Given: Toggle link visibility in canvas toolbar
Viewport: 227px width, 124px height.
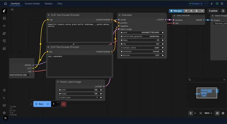Looking at the screenshot, I should tap(223, 113).
